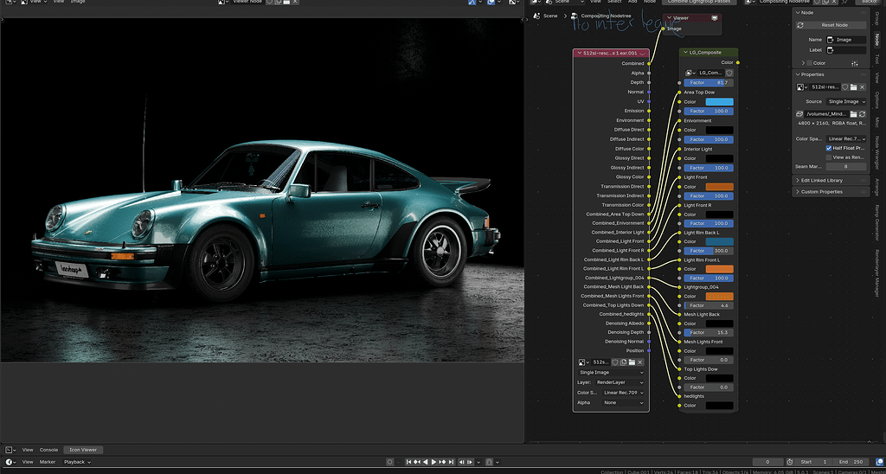The width and height of the screenshot is (886, 474).
Task: Toggle fake user shield in image node
Action: pos(615,362)
